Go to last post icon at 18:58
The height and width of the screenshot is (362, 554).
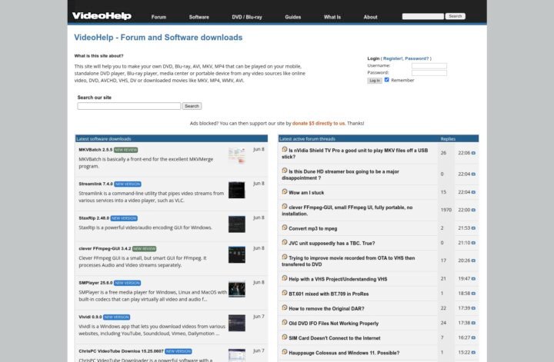(x=473, y=294)
